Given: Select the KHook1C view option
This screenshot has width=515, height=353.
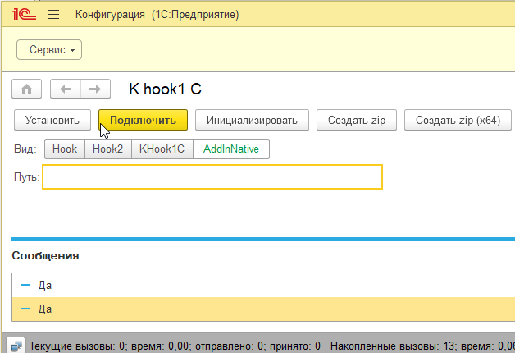Looking at the screenshot, I should coord(162,149).
